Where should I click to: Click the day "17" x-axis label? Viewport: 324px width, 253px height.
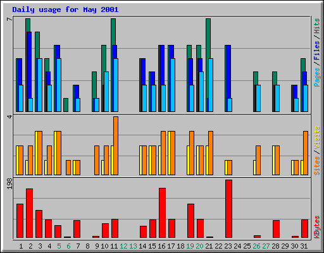[171, 246]
